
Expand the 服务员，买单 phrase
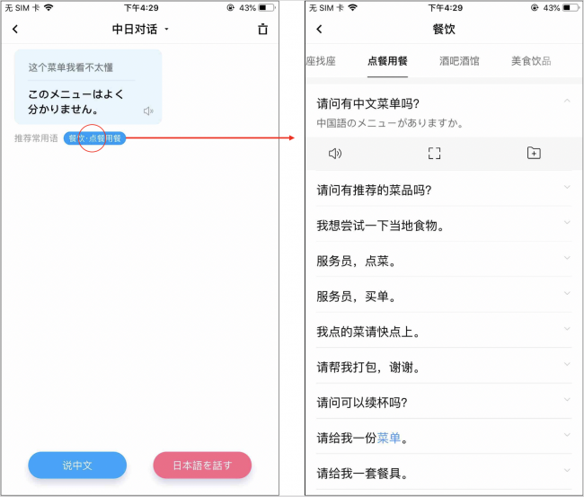(566, 295)
